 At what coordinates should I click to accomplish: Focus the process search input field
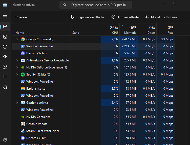[x=96, y=5]
